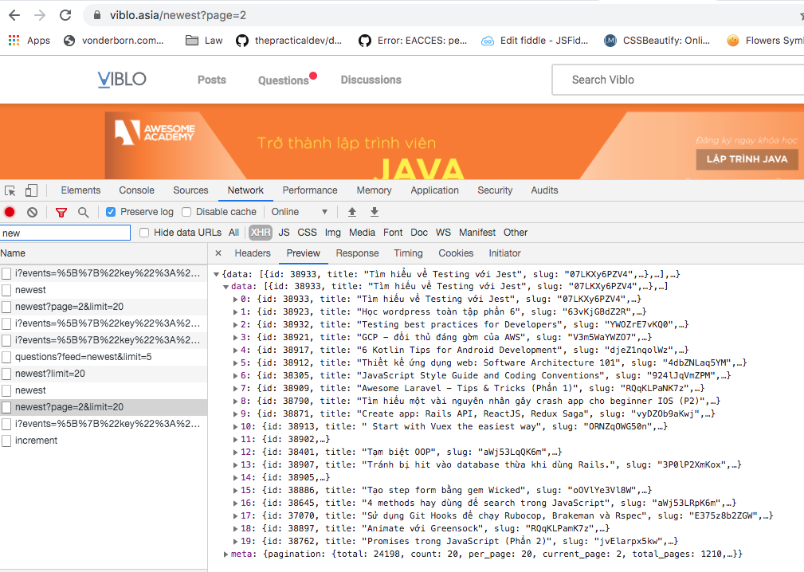The image size is (804, 572).
Task: Open the Posts link on Viblo
Action: (x=212, y=80)
